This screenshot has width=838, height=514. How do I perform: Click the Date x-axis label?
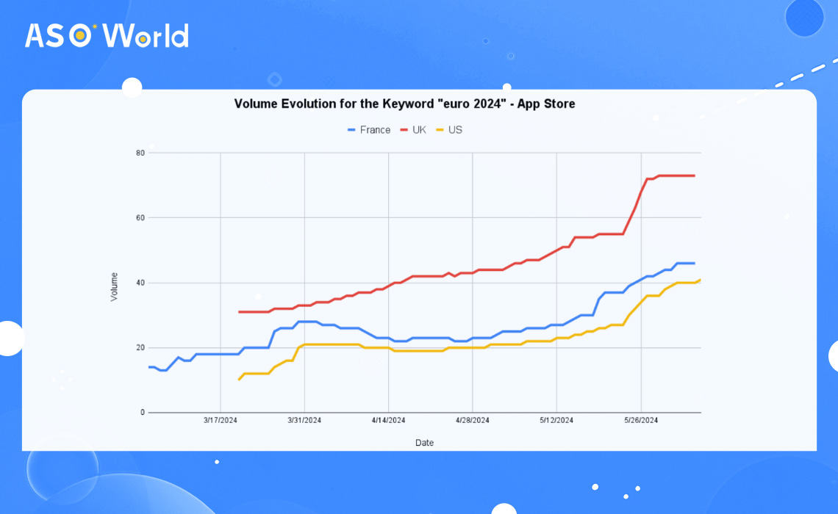click(424, 443)
